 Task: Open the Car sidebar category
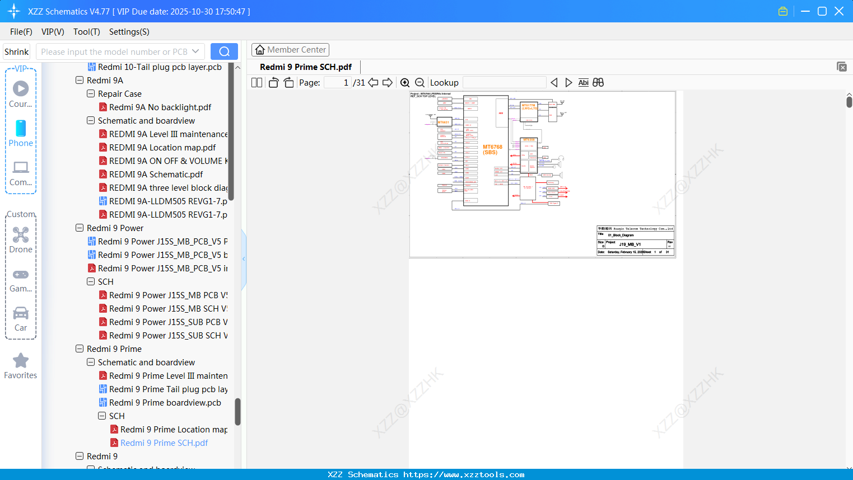21,319
